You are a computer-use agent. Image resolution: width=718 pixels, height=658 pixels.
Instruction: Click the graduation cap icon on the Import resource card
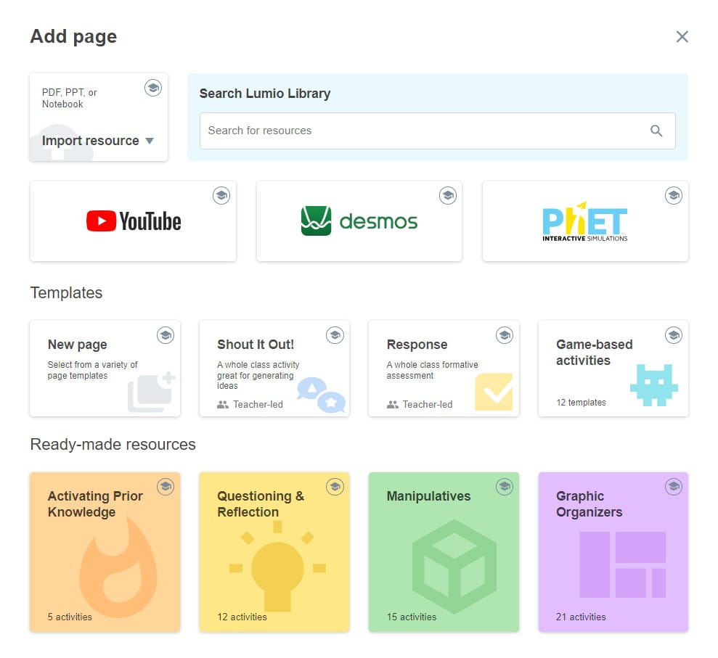click(x=153, y=88)
